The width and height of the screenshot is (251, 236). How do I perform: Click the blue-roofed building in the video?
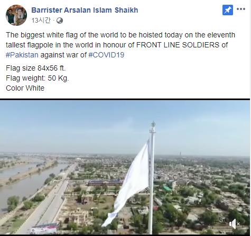[106, 183]
